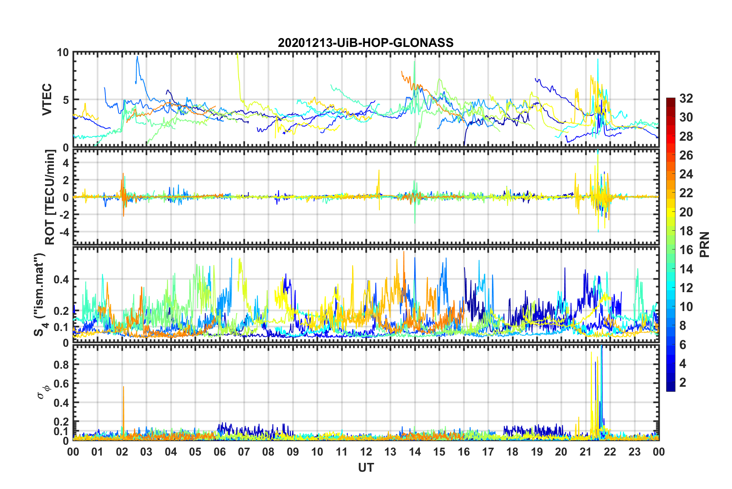Viewport: 732px width, 489px height.
Task: Click the ROT [TECU/min] axis label
Action: pos(50,197)
